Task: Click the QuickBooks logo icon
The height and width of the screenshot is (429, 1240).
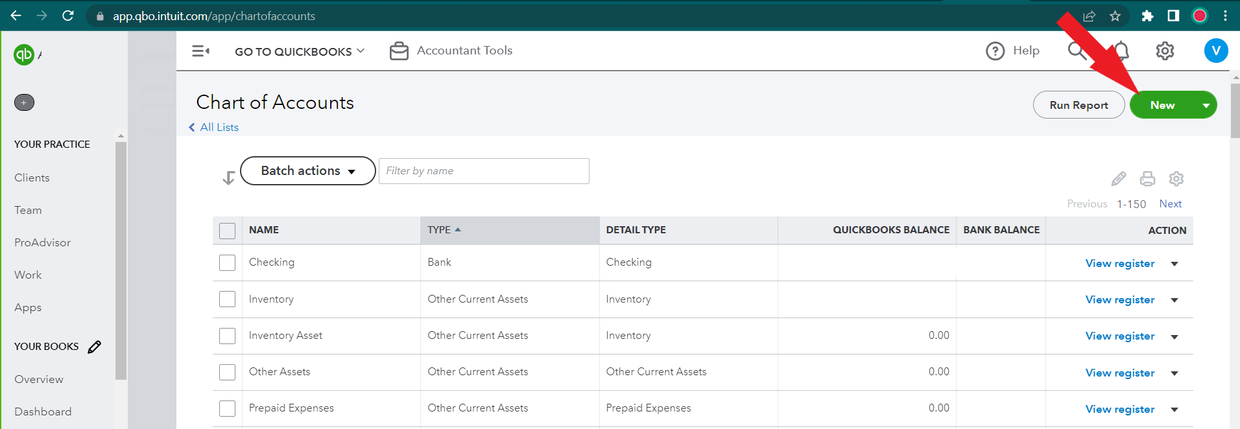Action: point(24,54)
